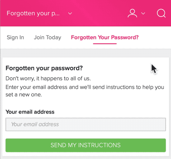
Task: Click the green SEND MY INSTRUCTIONS button
Action: [85, 145]
